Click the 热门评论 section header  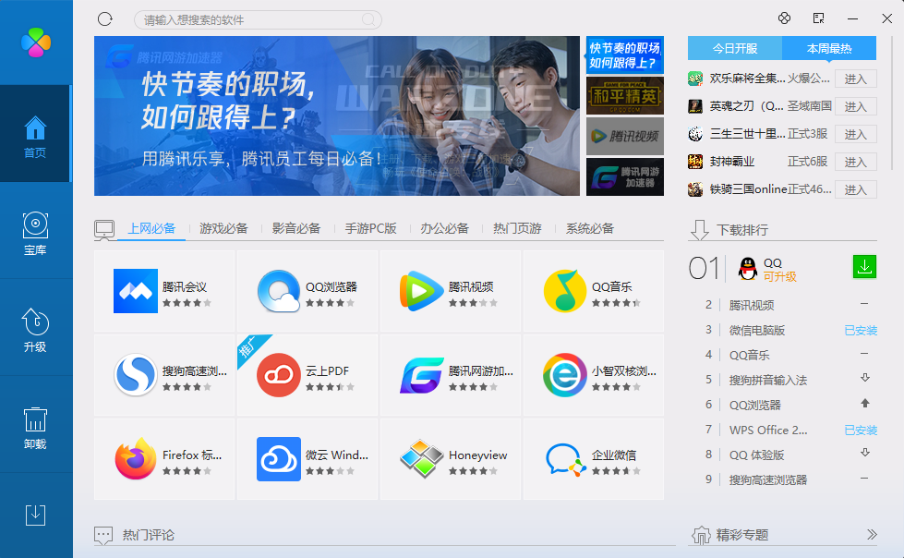click(x=148, y=535)
